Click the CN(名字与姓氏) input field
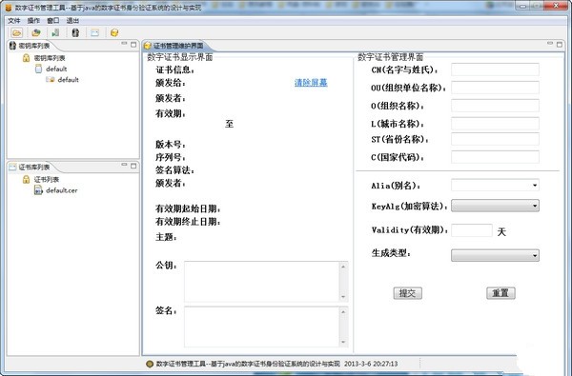Screen dimensions: 572x376 (495, 69)
